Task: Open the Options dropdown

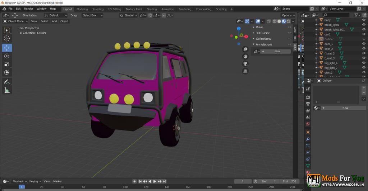Action: click(x=289, y=15)
